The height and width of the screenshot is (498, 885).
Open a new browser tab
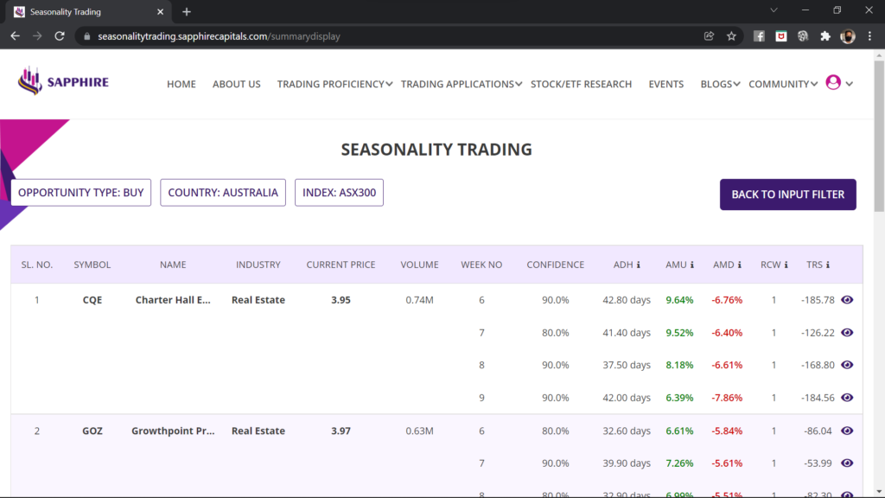[x=187, y=12]
